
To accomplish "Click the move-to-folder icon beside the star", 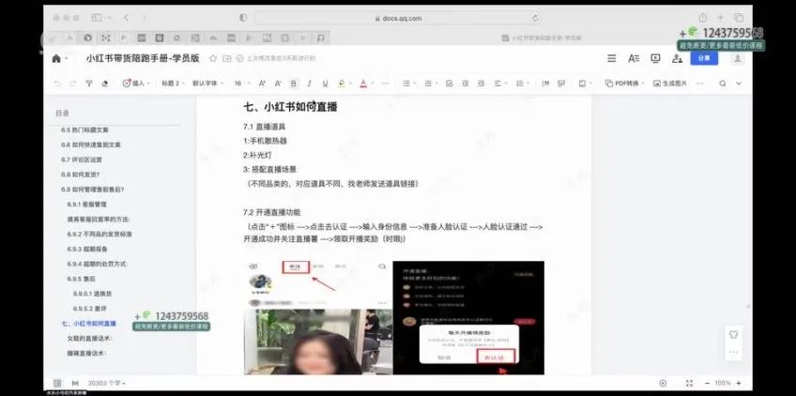I will [227, 58].
